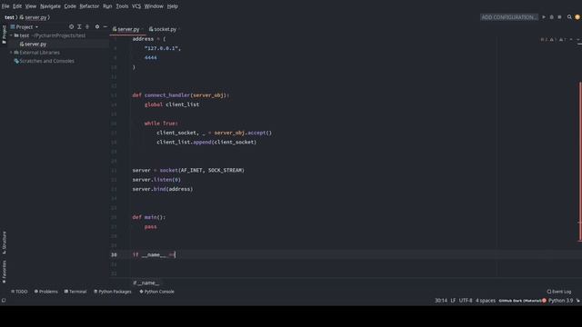Screen dimensions: 582x327
Task: Change LF line separator setting
Action: pos(453,301)
